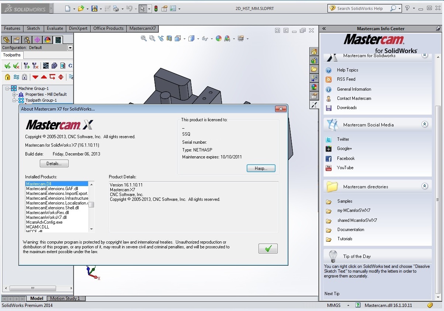Open the FeatureManager design tree tab icon

6,40
